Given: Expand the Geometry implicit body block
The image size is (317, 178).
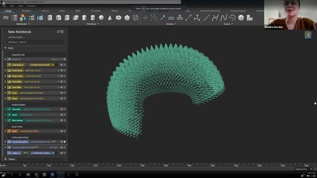Looking at the screenshot, I should (x=5, y=109).
